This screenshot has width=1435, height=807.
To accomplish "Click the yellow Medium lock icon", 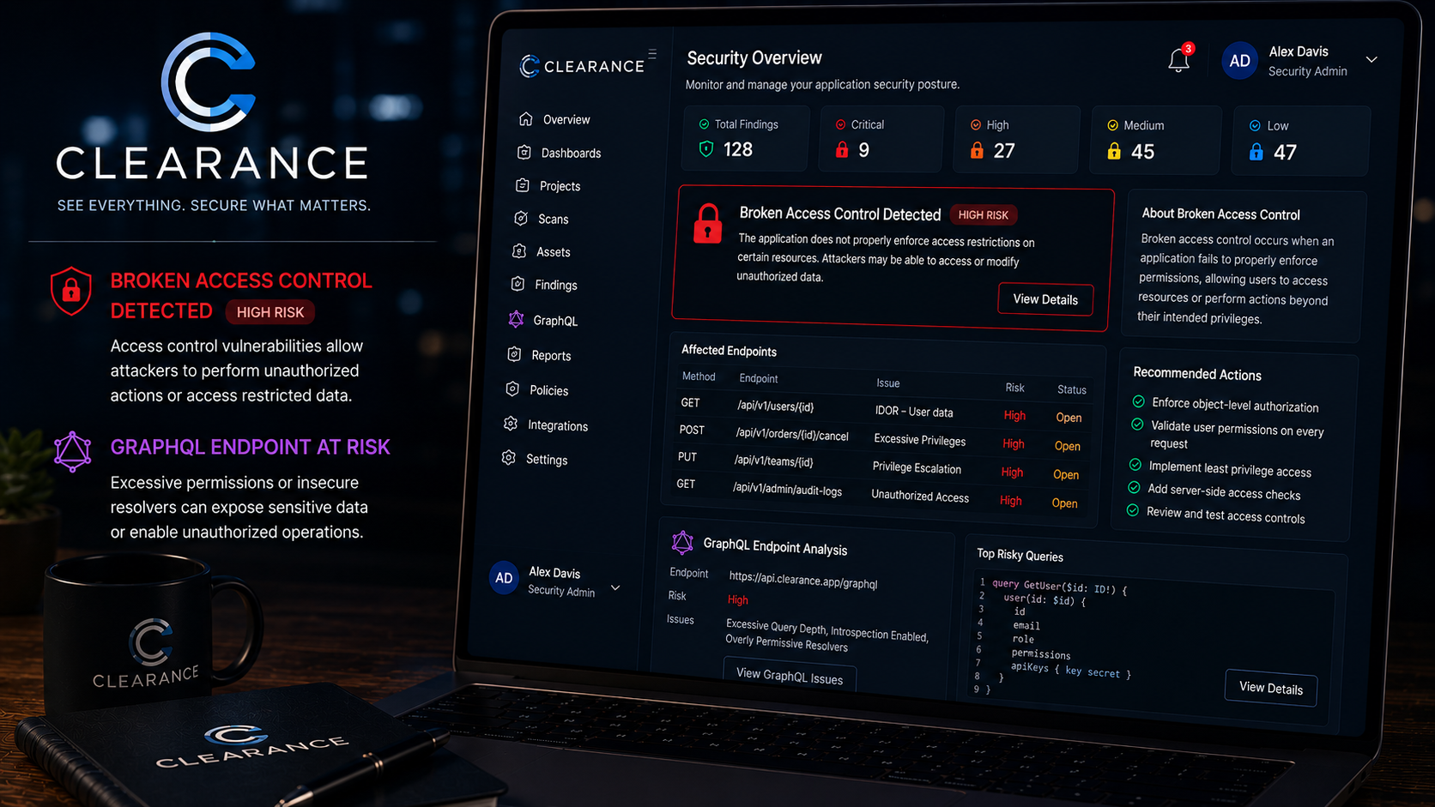I will 1114,152.
